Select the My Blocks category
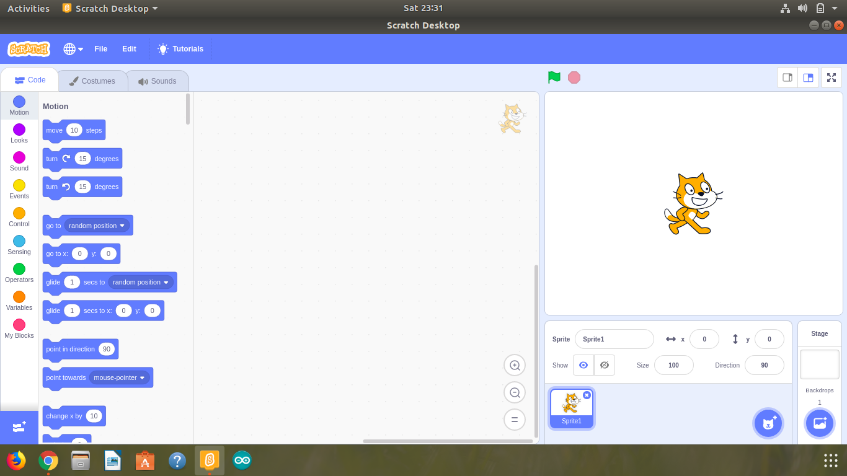Viewport: 847px width, 476px height. coord(19,329)
